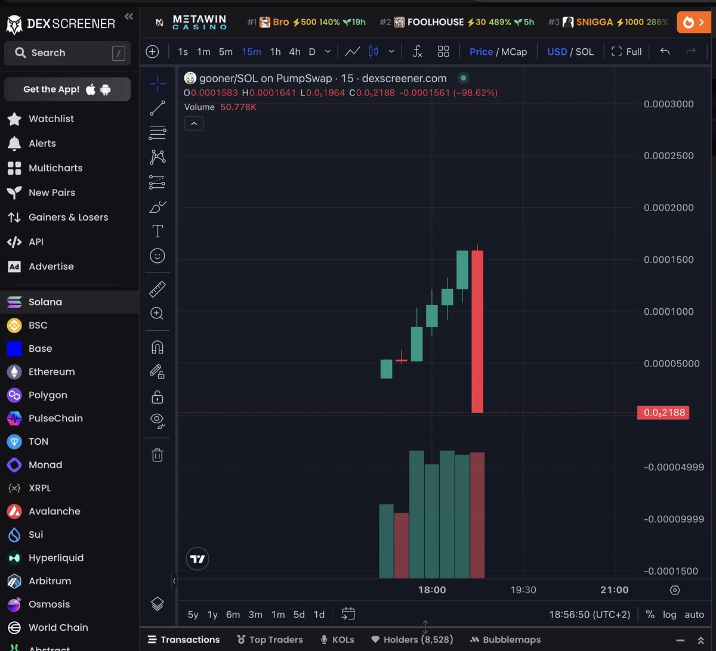Image resolution: width=716 pixels, height=651 pixels.
Task: Click the TradingView logo badge
Action: tap(197, 559)
